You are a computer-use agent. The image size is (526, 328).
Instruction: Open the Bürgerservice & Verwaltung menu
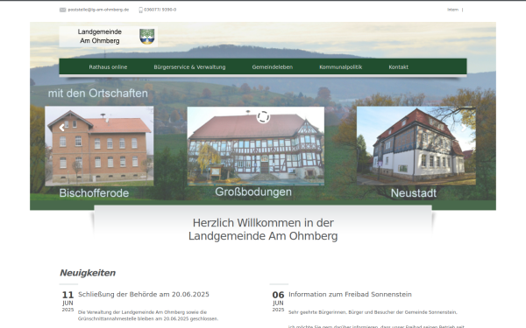[x=189, y=67]
